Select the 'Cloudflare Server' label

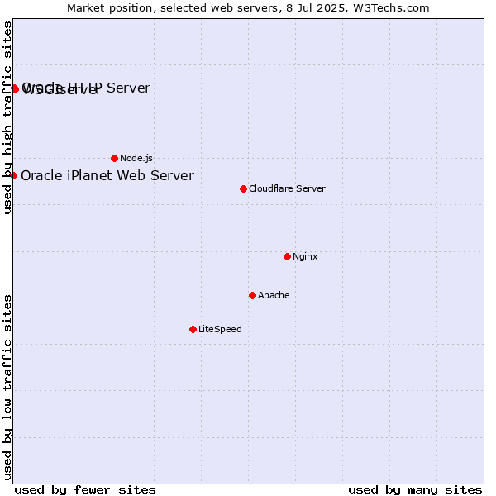[x=287, y=188]
